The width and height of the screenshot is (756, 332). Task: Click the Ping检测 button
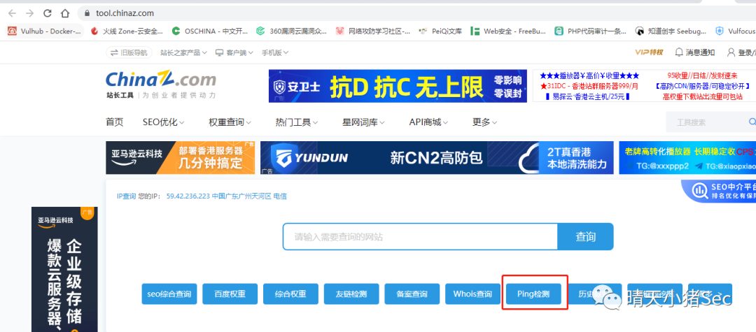point(533,294)
